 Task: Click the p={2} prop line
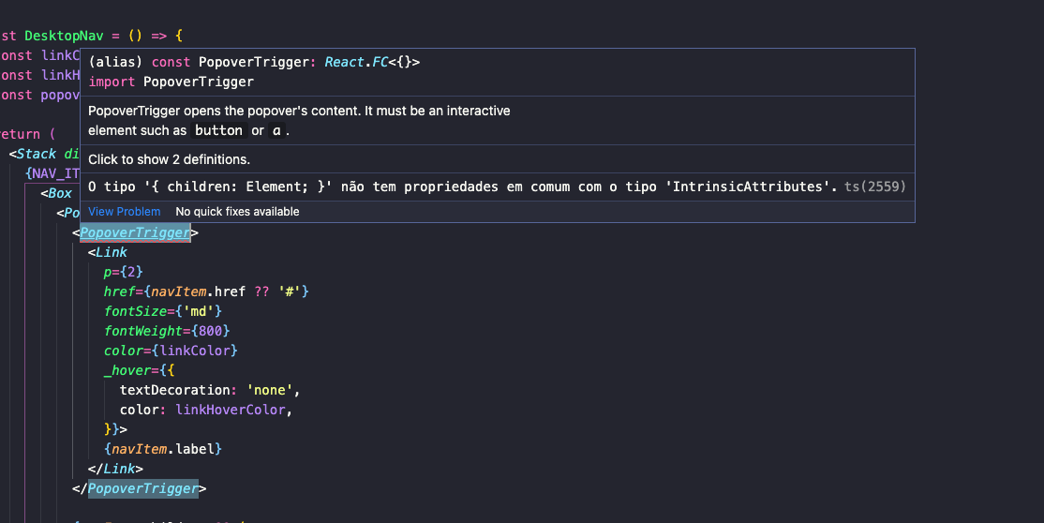[123, 272]
